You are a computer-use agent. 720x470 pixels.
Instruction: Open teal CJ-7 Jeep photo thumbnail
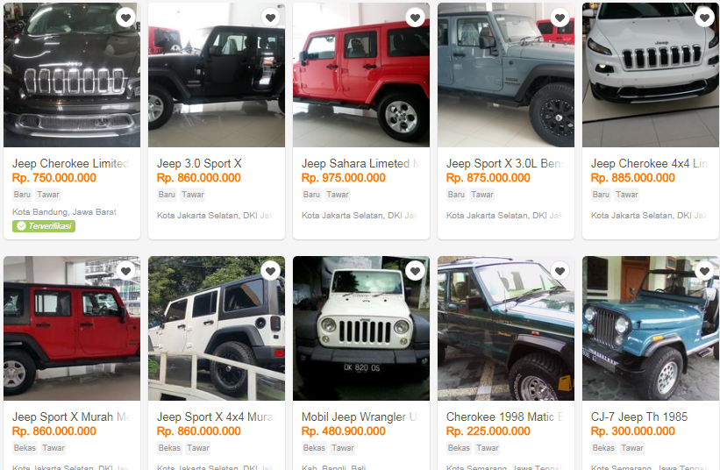pos(650,328)
